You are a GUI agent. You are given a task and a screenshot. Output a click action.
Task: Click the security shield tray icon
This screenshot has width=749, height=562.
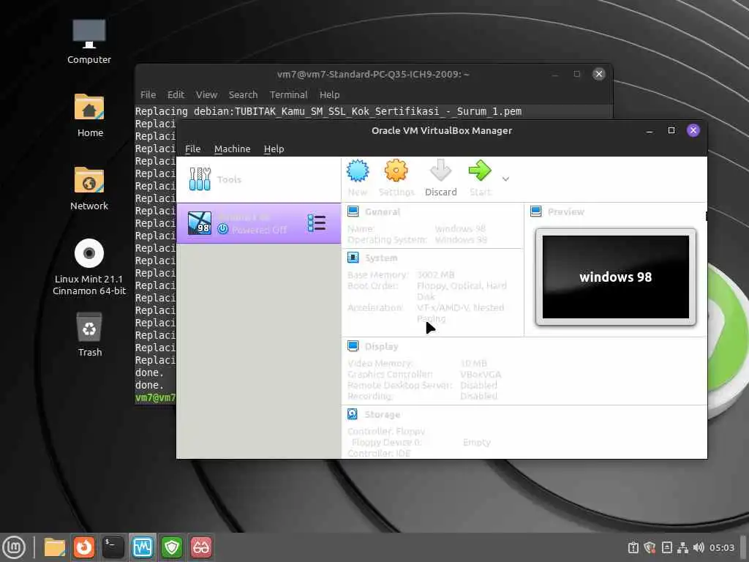click(x=650, y=547)
